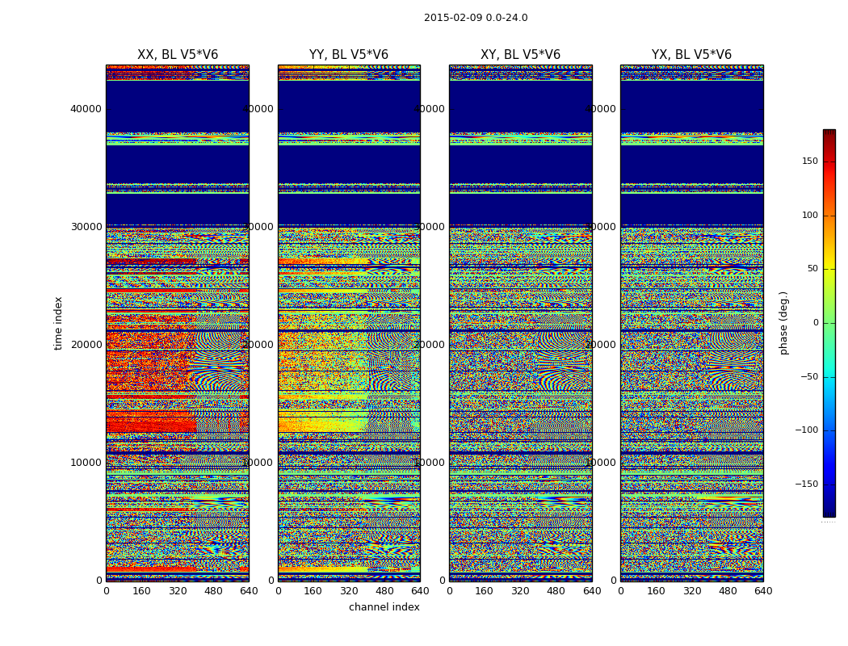The height and width of the screenshot is (646, 848).
Task: Click the 320 x-tick under the XX plot
Action: tap(178, 591)
